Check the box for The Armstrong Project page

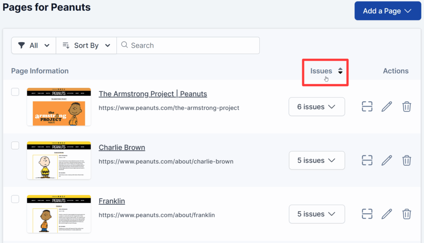pyautogui.click(x=15, y=92)
